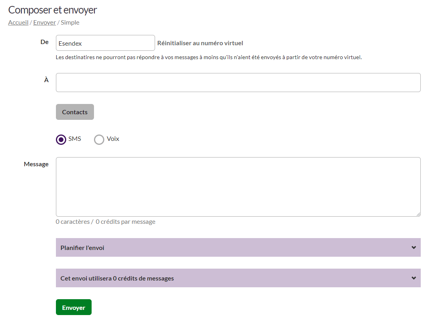Go to Accueil in the breadcrumb

pos(18,23)
